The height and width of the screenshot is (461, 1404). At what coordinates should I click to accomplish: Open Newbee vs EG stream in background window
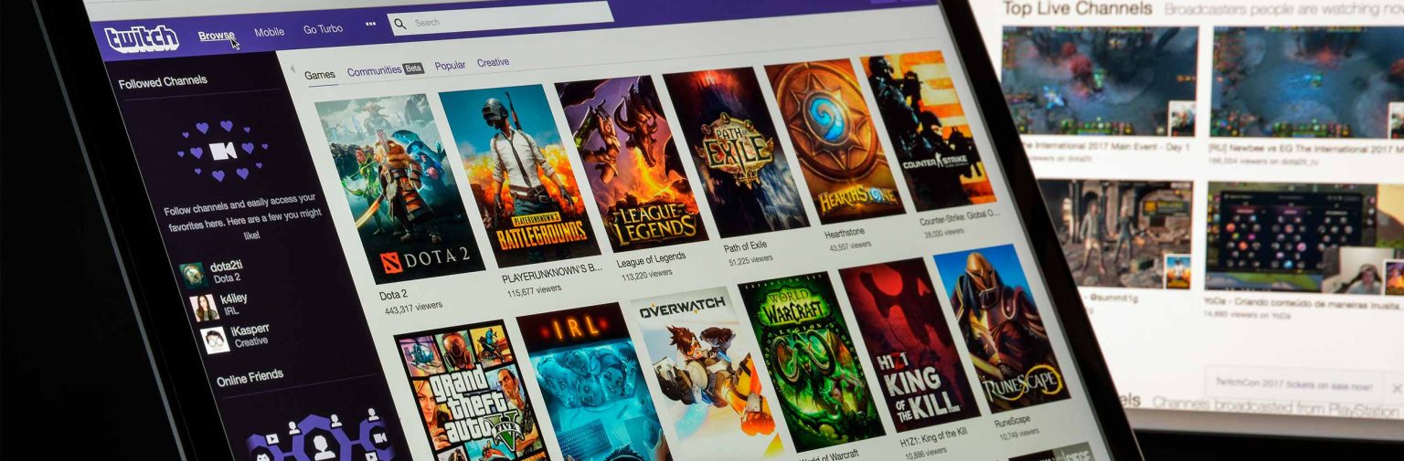pos(1307,81)
